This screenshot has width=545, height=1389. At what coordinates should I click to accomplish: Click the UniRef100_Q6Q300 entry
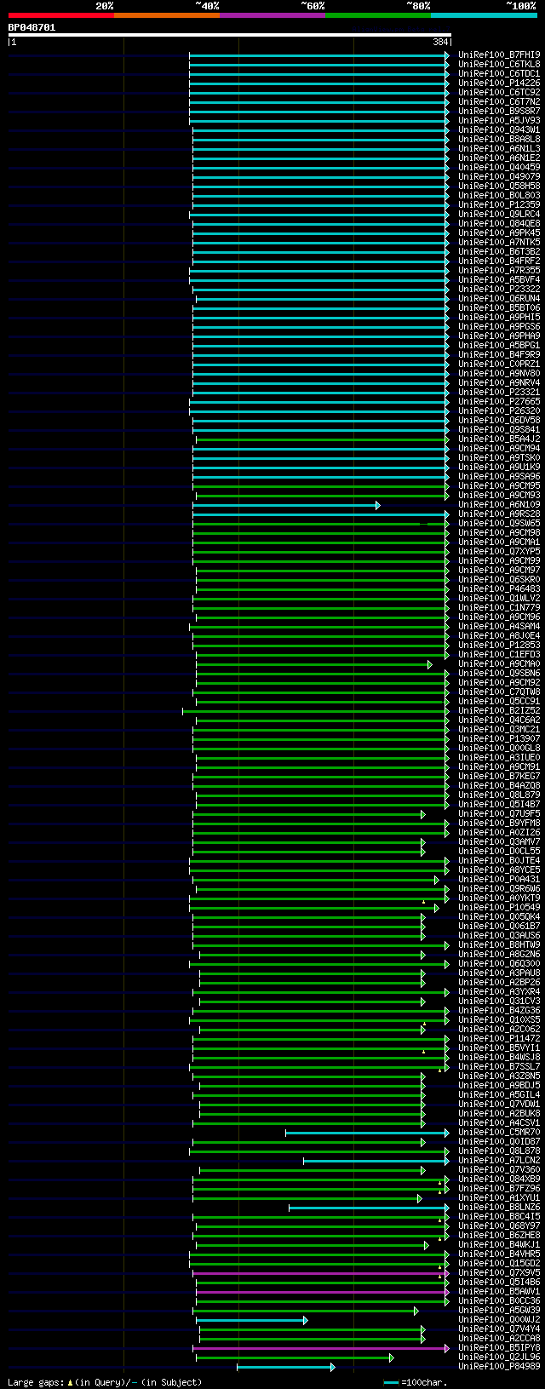(x=499, y=963)
